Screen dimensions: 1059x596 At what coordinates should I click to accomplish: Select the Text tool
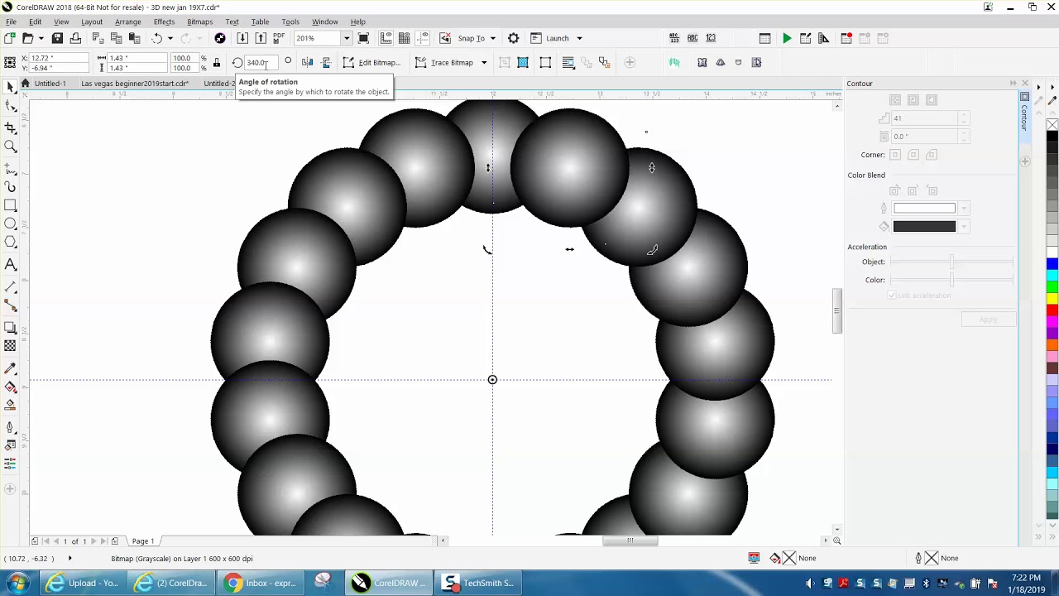(x=10, y=265)
